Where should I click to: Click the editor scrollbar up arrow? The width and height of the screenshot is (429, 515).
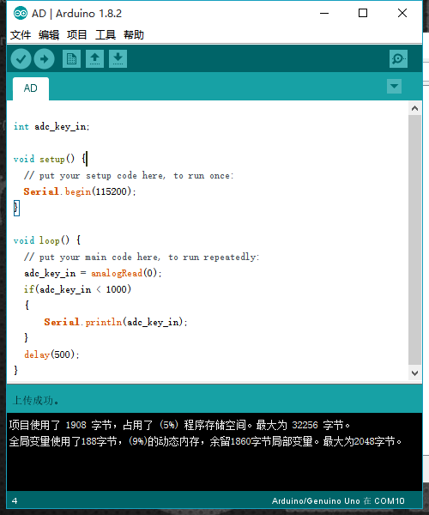pos(415,108)
